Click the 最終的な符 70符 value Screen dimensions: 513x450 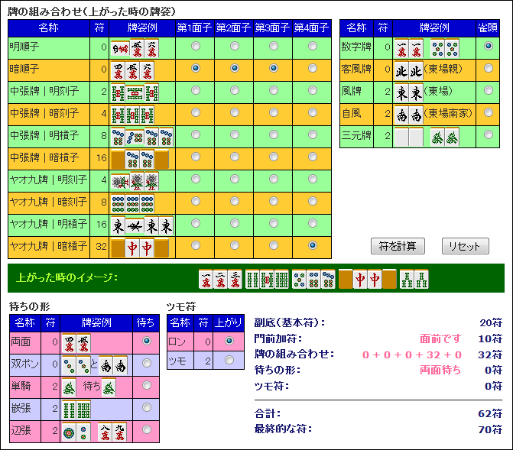click(x=490, y=429)
